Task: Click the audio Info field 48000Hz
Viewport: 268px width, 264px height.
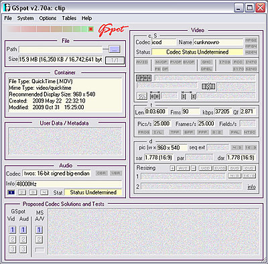Action: tap(69, 184)
